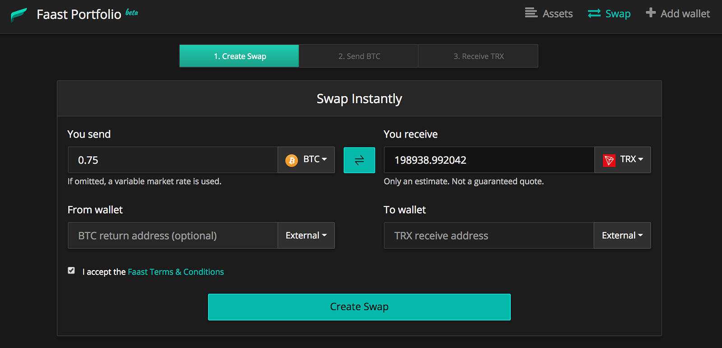Expand the From wallet External dropdown
Image resolution: width=722 pixels, height=348 pixels.
tap(306, 235)
